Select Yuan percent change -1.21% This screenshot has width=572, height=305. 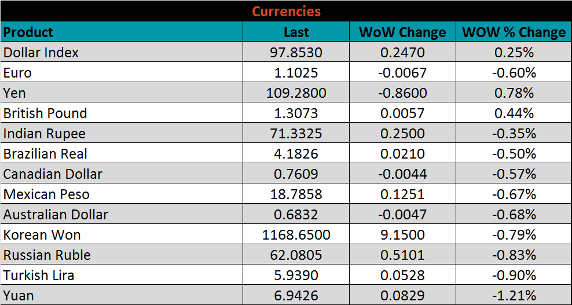click(514, 296)
